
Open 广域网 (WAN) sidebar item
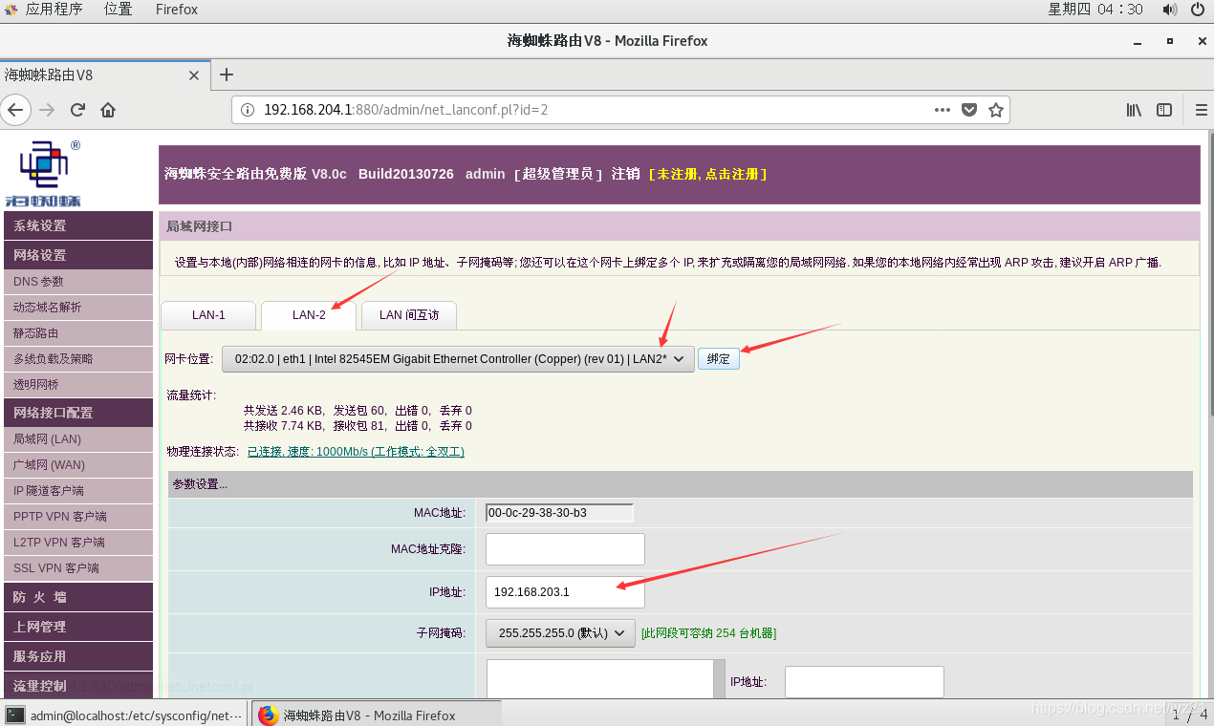(x=78, y=465)
